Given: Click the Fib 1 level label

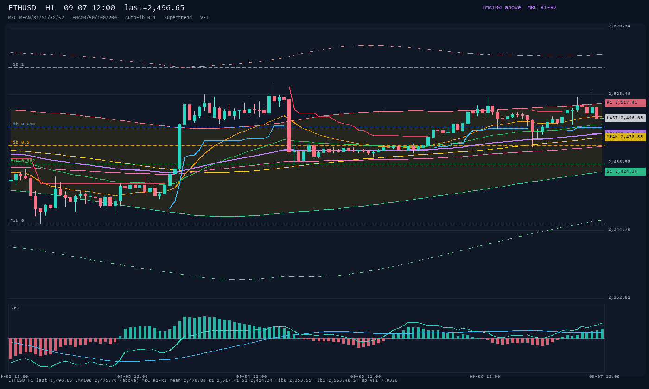Looking at the screenshot, I should pyautogui.click(x=17, y=64).
